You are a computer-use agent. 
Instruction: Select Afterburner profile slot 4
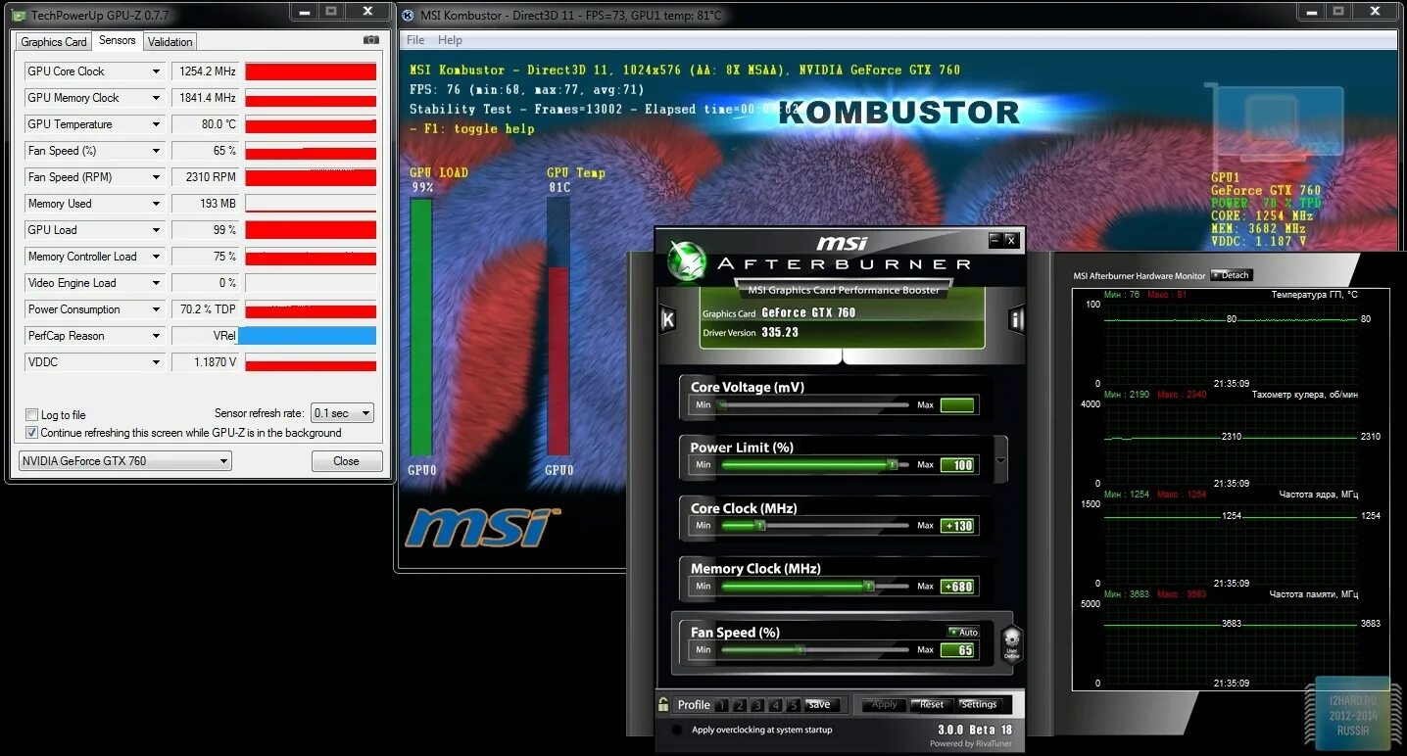point(776,705)
